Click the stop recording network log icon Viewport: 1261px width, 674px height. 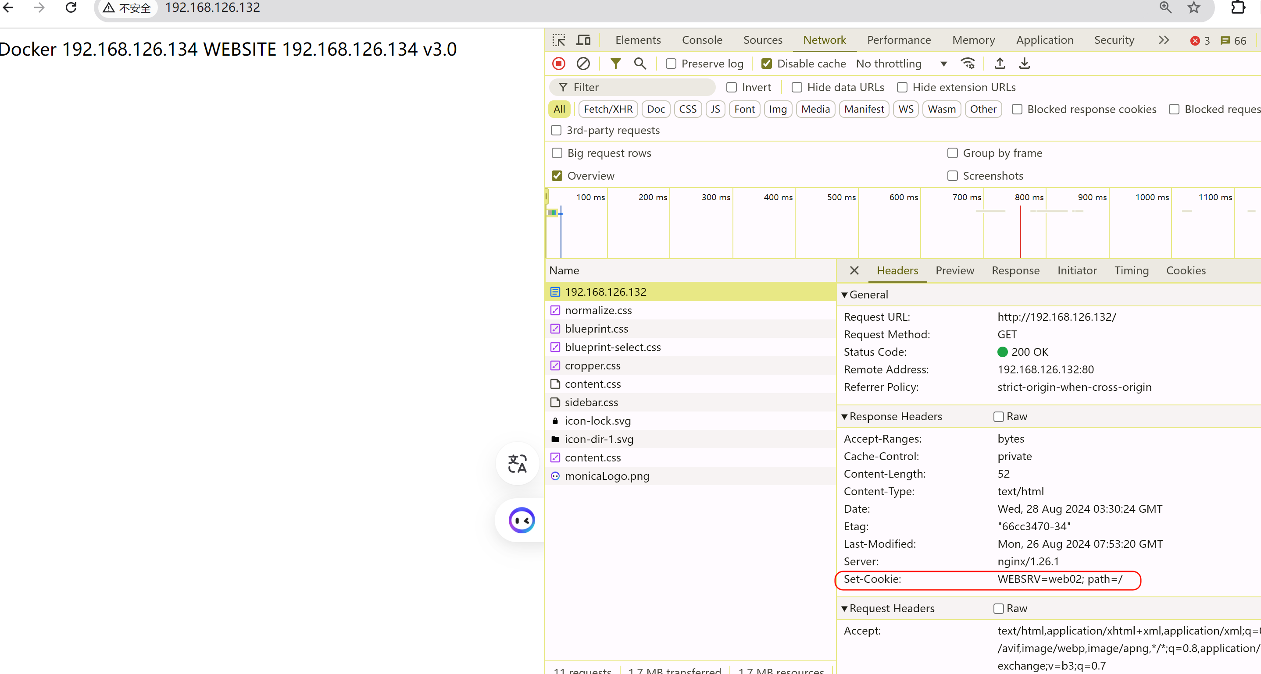coord(558,64)
